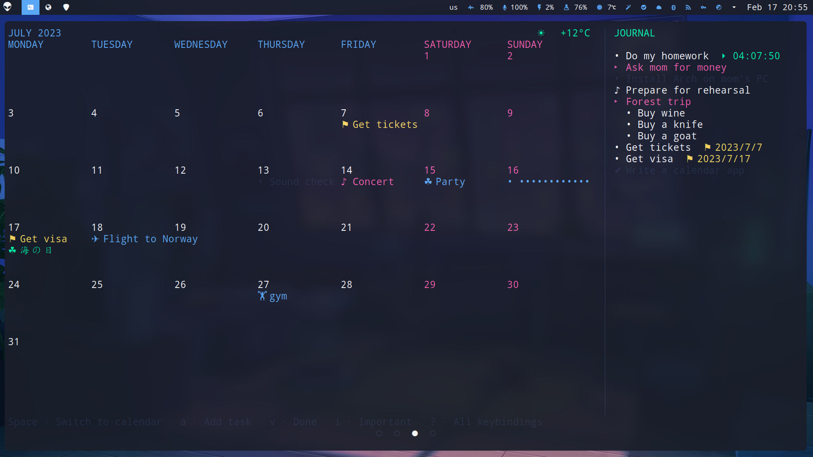Select the us keyboard layout indicator
This screenshot has height=457, width=813.
point(453,7)
